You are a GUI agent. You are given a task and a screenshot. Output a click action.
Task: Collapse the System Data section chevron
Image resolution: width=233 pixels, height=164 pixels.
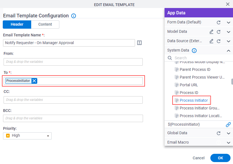(x=229, y=51)
